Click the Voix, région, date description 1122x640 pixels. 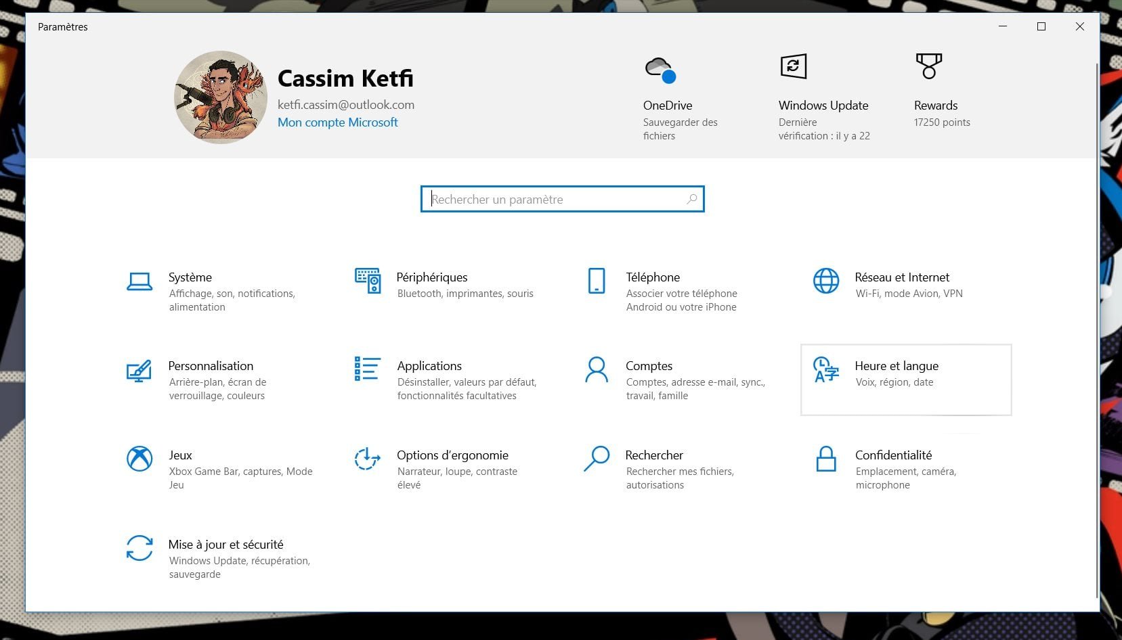[x=894, y=382]
